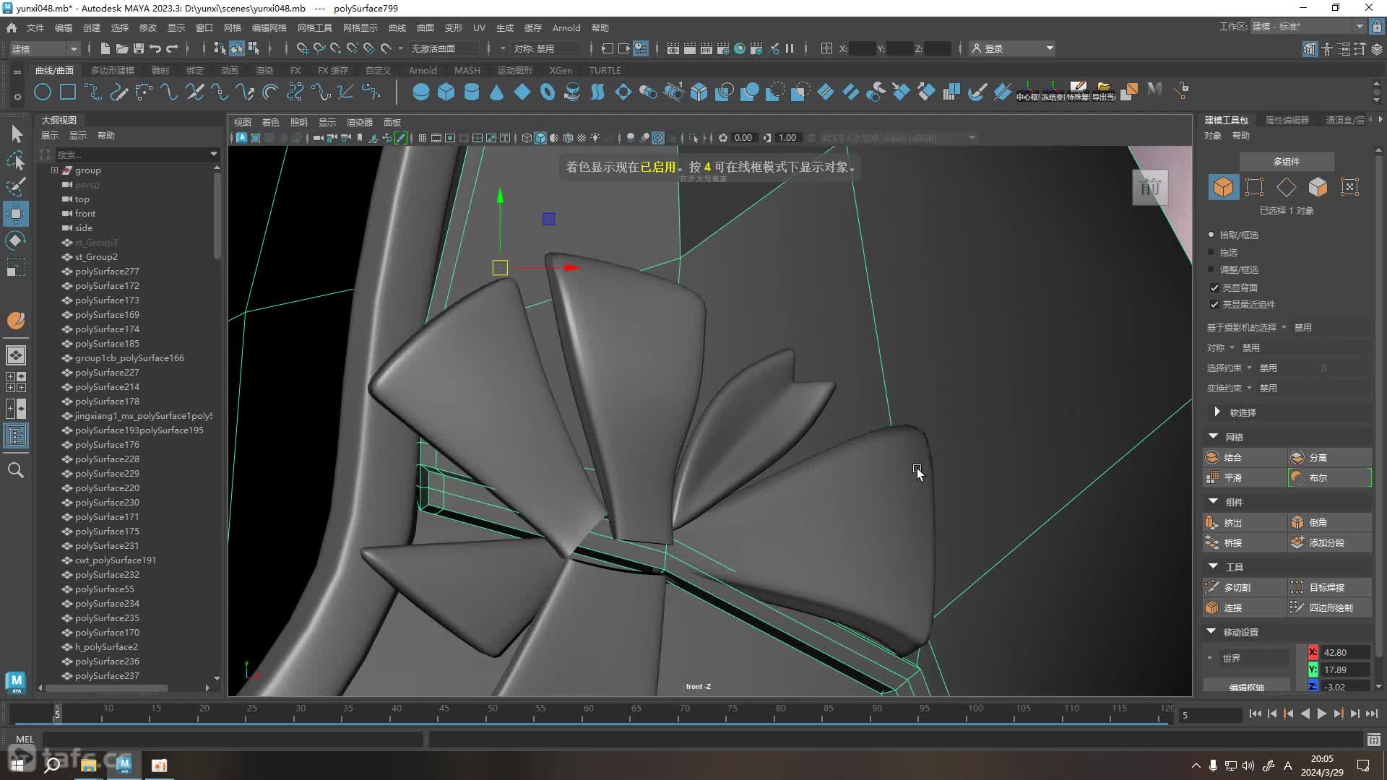The height and width of the screenshot is (780, 1387).
Task: Expand the 软选择 section
Action: [1217, 412]
